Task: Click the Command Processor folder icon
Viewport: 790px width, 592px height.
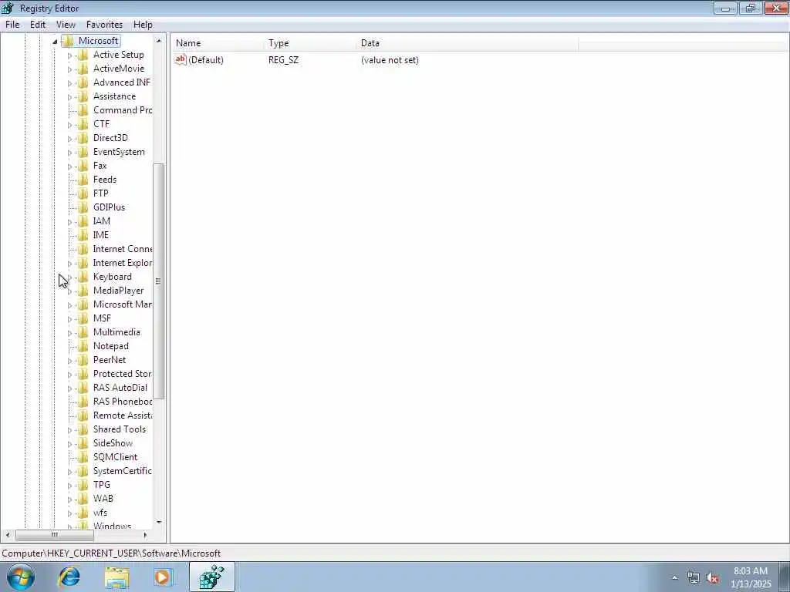Action: [x=83, y=110]
